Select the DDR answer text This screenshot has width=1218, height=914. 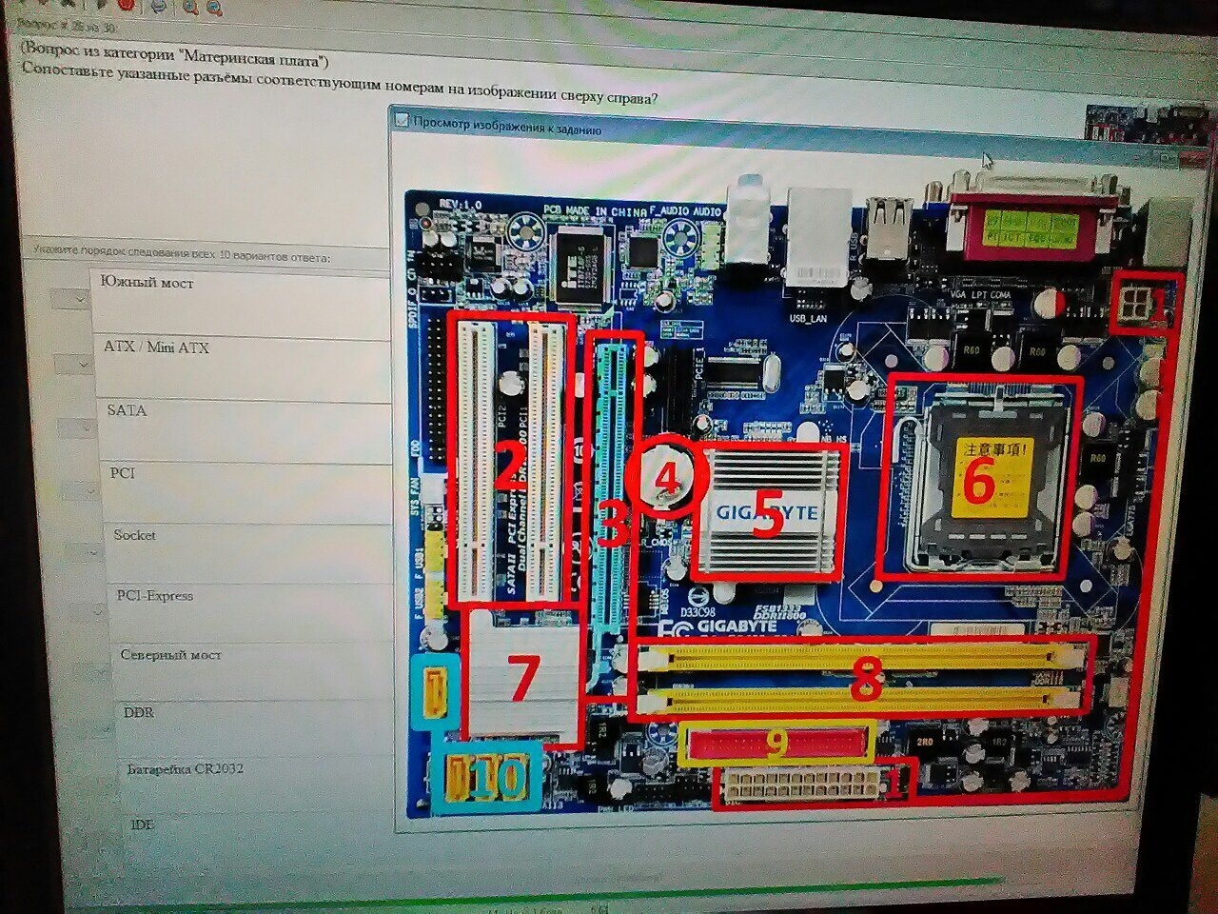point(139,712)
